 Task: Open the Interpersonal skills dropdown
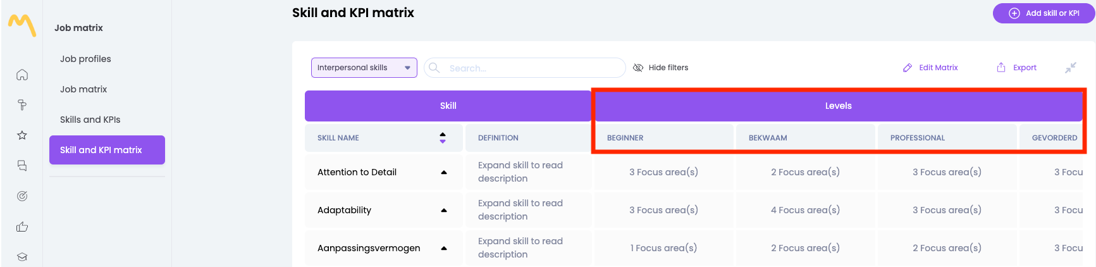pyautogui.click(x=364, y=68)
